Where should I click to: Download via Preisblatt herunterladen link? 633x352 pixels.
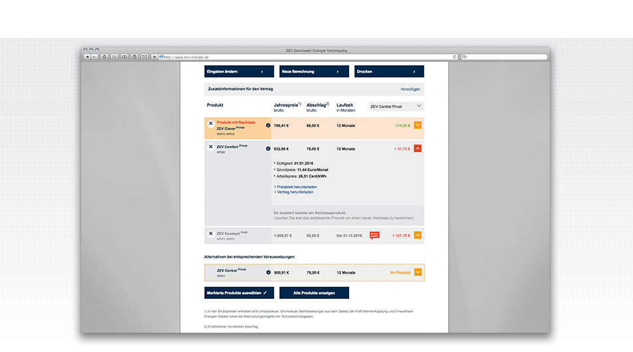(297, 187)
